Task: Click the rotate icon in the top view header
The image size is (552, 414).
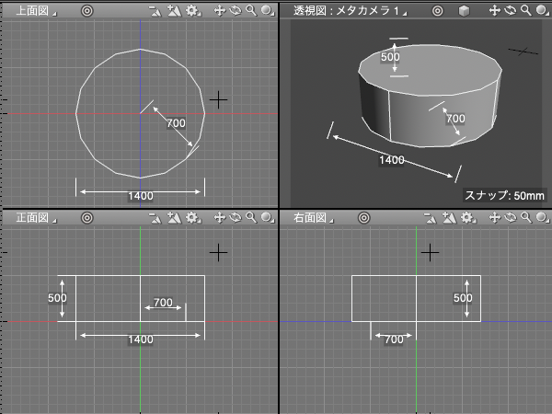Action: click(x=235, y=11)
